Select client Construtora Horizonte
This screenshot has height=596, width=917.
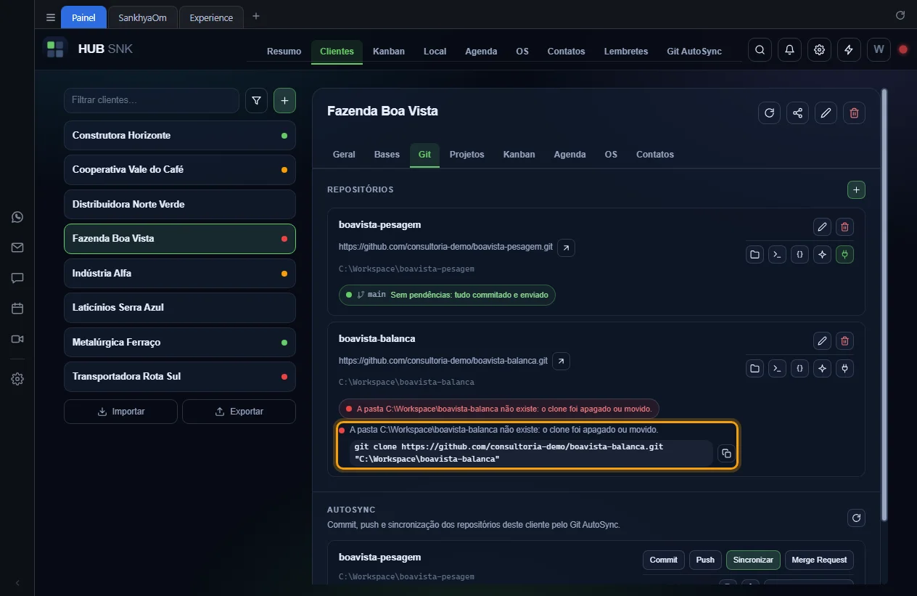180,136
